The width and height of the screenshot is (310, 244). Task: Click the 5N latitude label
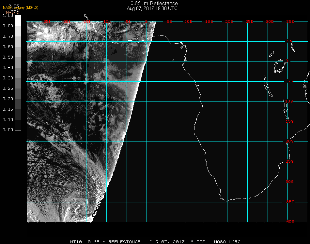pyautogui.click(x=290, y=41)
